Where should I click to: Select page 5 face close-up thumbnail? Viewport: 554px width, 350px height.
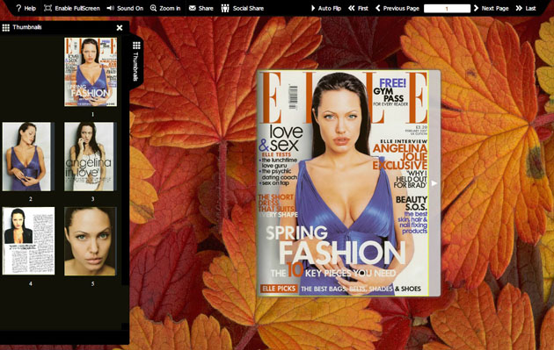(x=91, y=241)
